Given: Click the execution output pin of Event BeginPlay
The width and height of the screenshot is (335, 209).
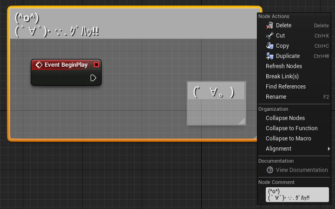Looking at the screenshot, I should [x=93, y=78].
